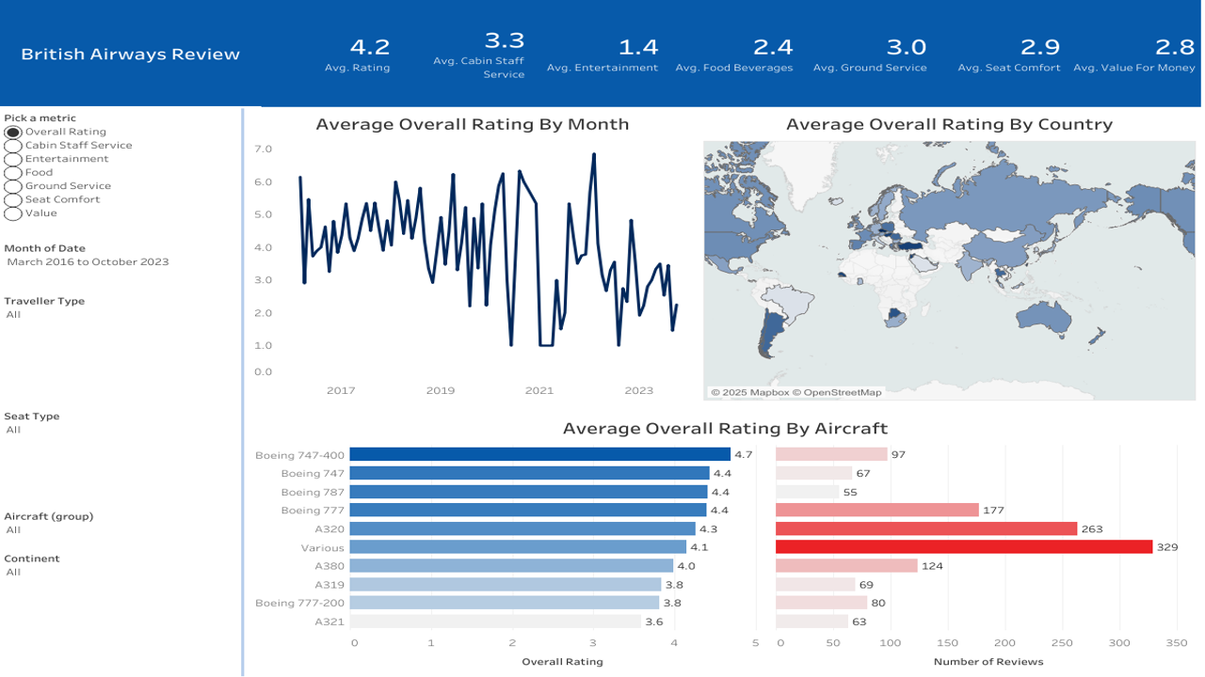Click the Pick a metric heading

click(x=40, y=118)
